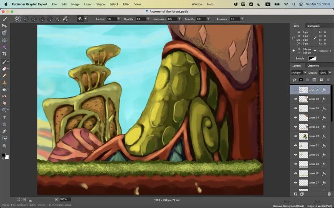Show hidden Layer 3 visibility box
This screenshot has width=334, height=208.
point(296,90)
